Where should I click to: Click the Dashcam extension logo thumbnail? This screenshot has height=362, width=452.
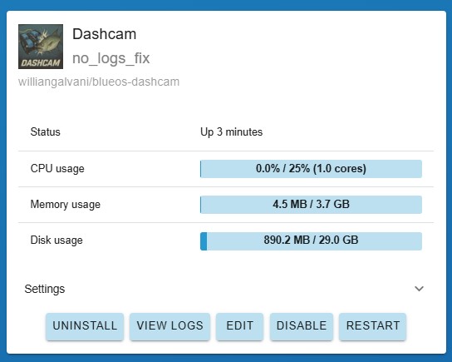41,47
